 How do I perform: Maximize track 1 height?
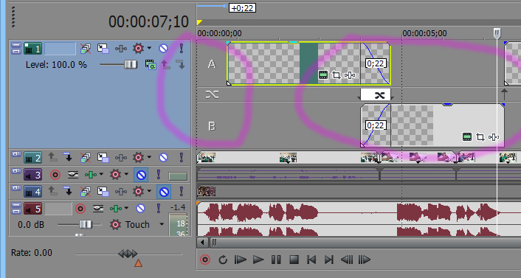pos(16,51)
